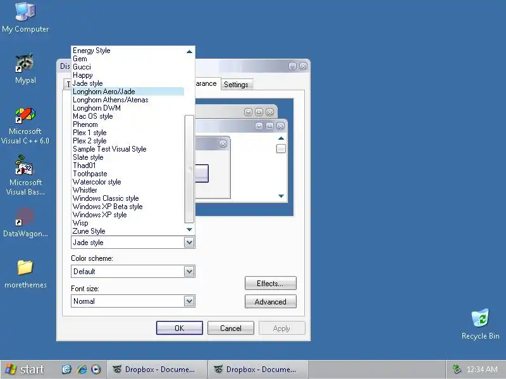Click the style list scroll-up arrow
This screenshot has width=506, height=379.
(189, 52)
